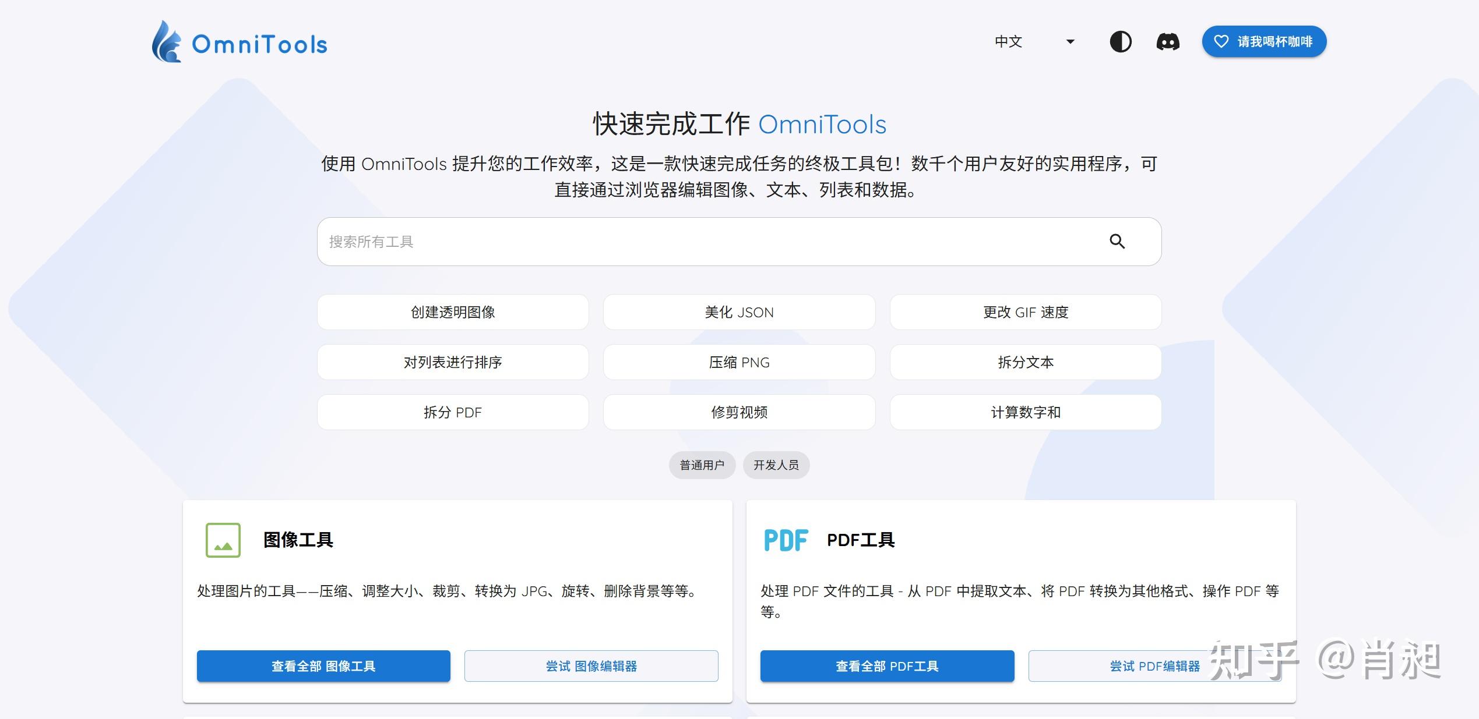Open the 计算数字和 tool
The height and width of the screenshot is (719, 1479).
(x=1026, y=412)
